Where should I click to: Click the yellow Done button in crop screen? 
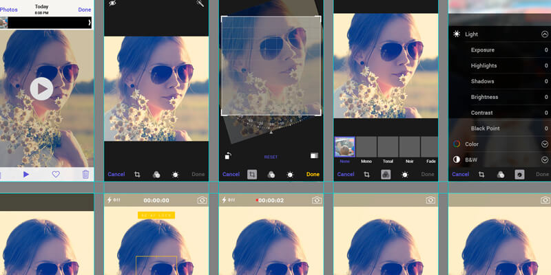coord(313,175)
